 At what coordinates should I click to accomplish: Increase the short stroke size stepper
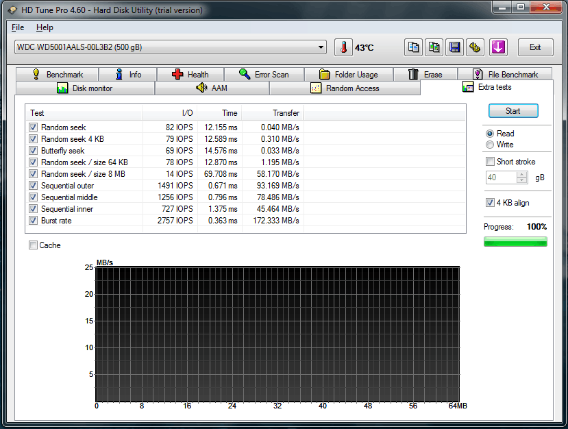pos(522,175)
